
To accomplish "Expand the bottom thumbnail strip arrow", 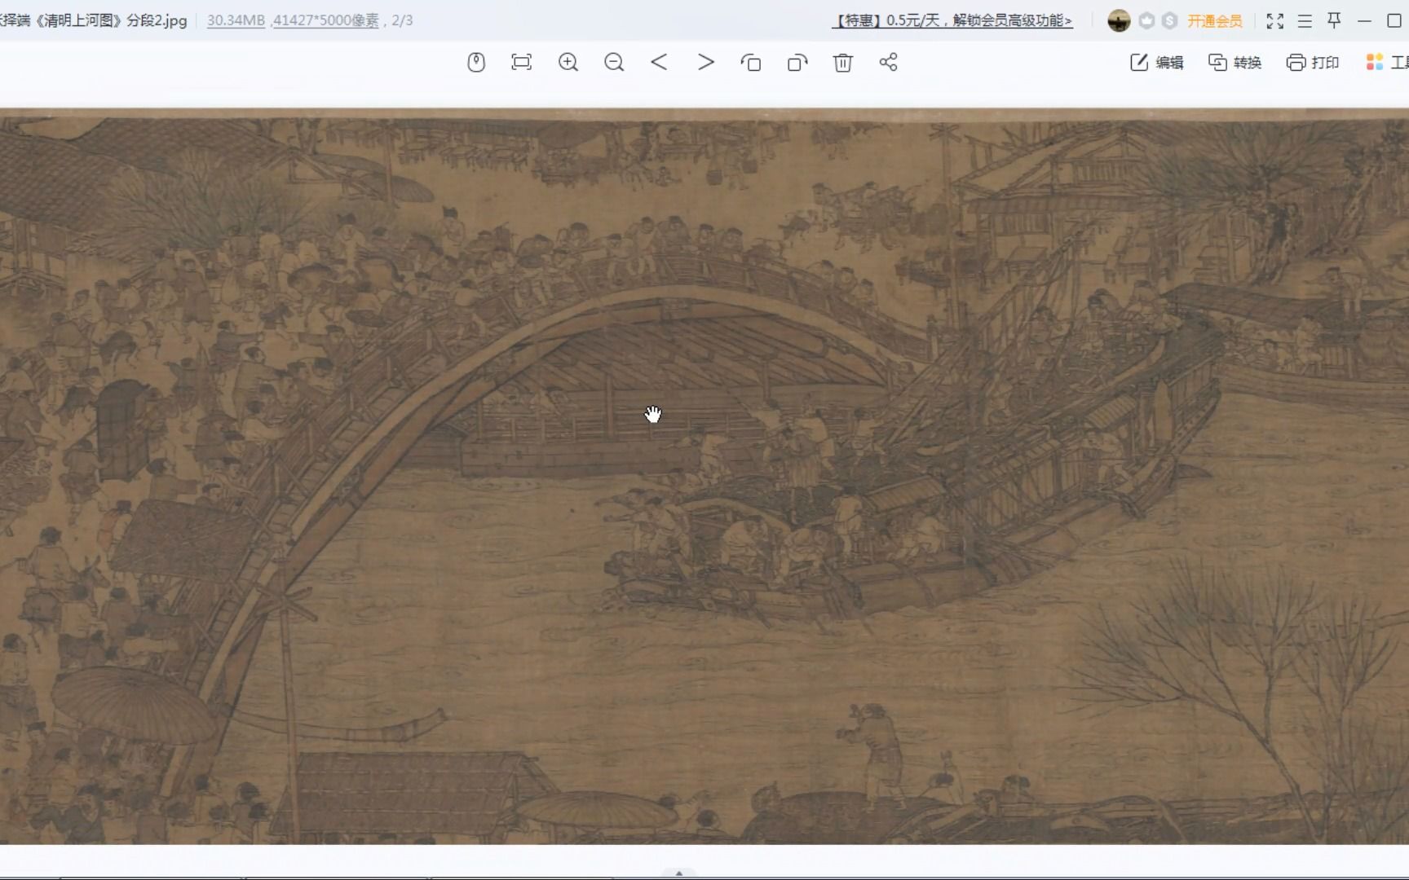I will pos(679,873).
